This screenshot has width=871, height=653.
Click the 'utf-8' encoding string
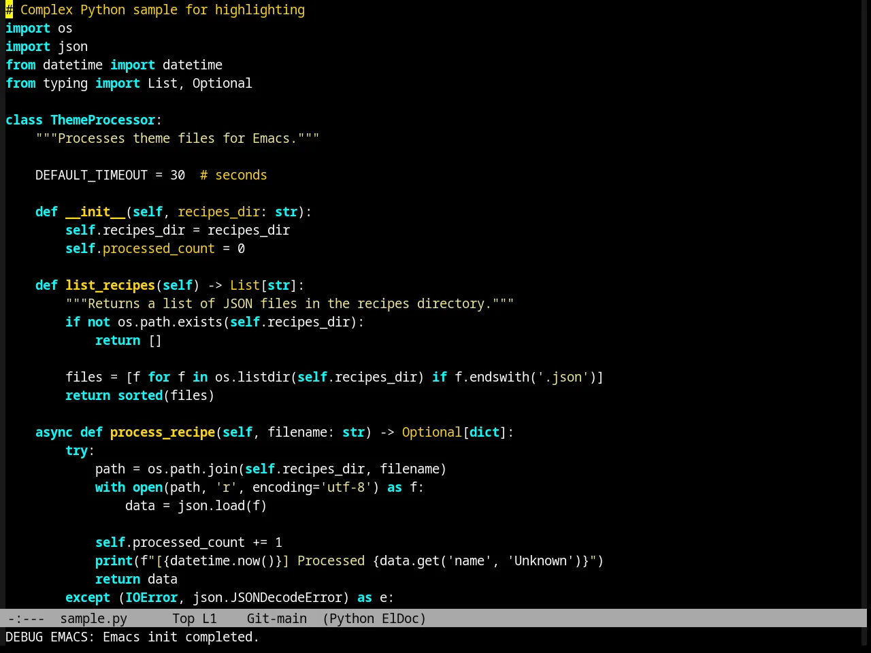[x=346, y=487]
